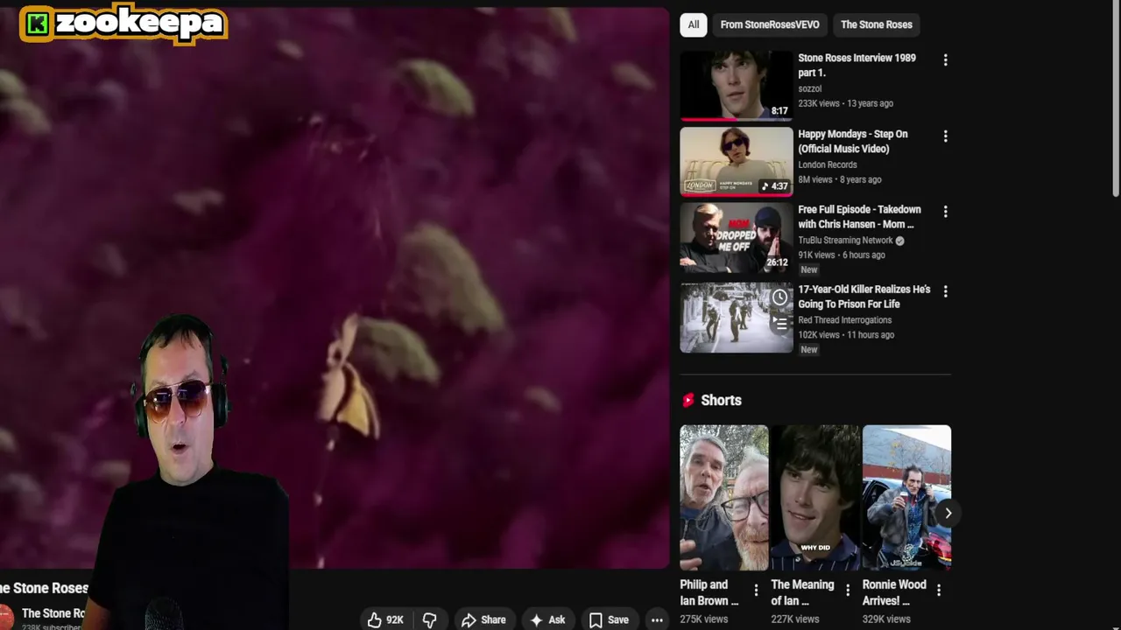Viewport: 1121px width, 630px height.
Task: Open Happy Mondays - Step On title link
Action: (x=853, y=142)
